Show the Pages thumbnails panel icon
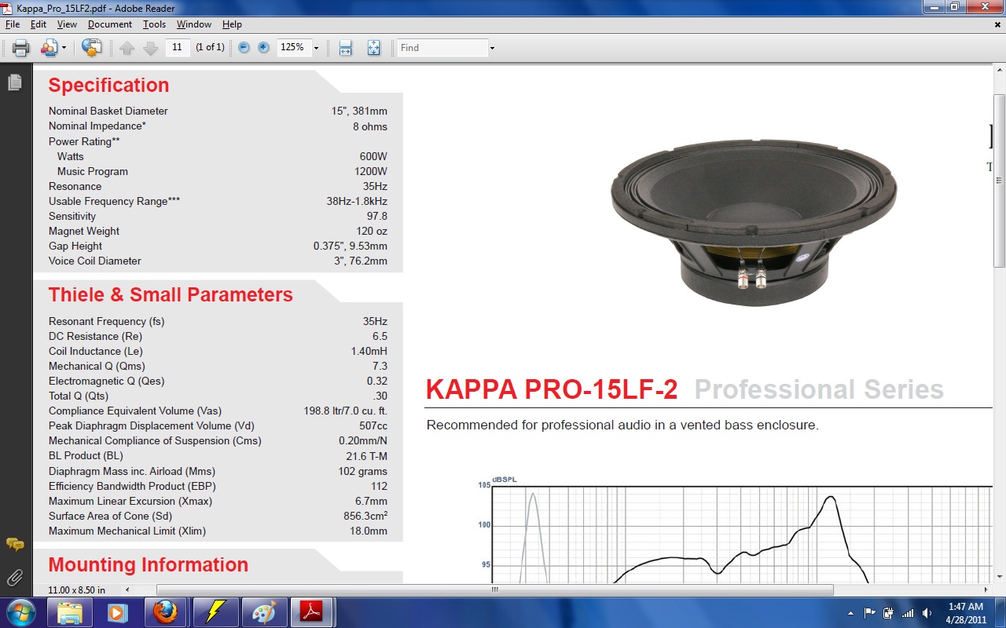Image resolution: width=1006 pixels, height=628 pixels. pos(14,82)
